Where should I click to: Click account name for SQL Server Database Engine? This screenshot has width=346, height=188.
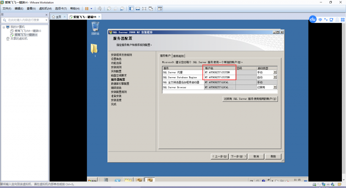[x=220, y=77]
